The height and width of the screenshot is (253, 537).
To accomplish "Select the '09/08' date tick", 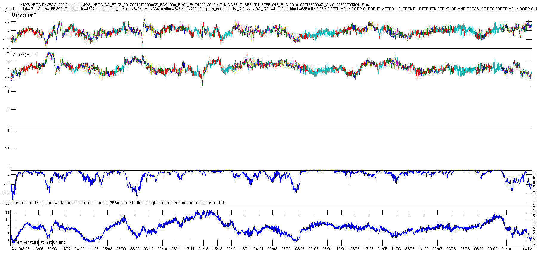I will click(x=451, y=249).
